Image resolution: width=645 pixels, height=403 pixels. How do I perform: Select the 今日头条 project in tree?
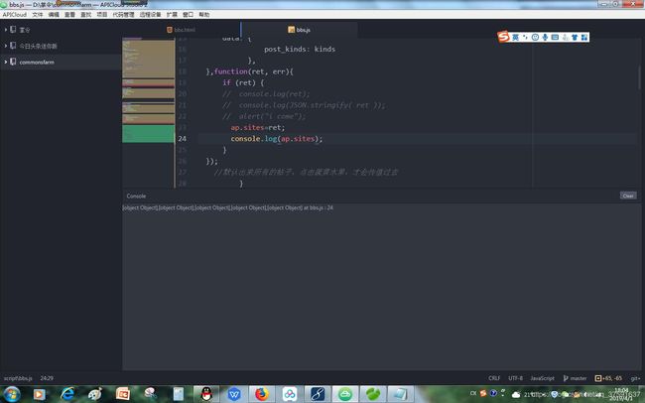39,46
